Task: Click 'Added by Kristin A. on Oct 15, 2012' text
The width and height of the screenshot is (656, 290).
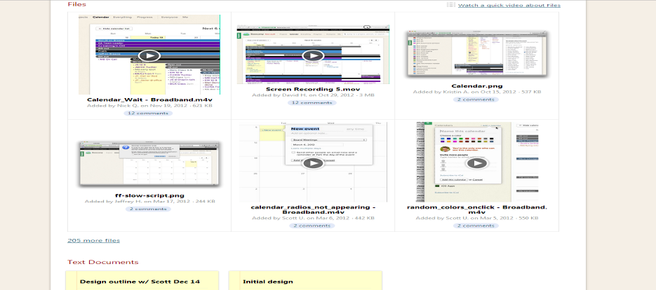Action: click(x=464, y=92)
